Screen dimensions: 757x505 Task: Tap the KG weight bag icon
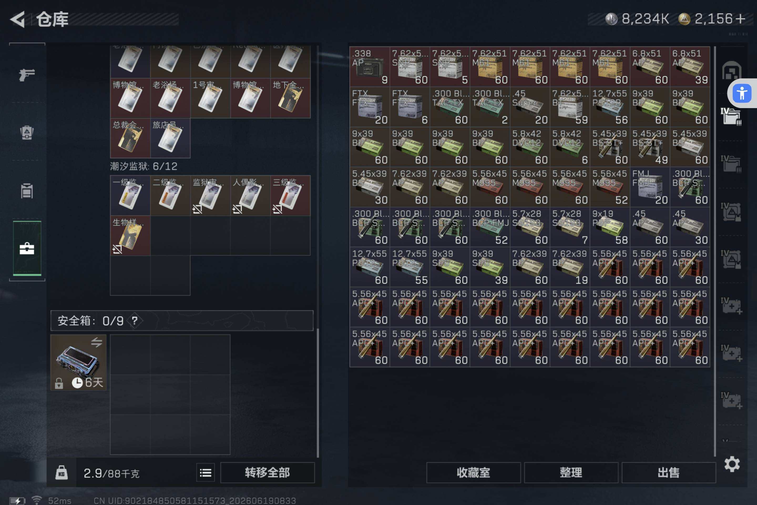pos(62,472)
